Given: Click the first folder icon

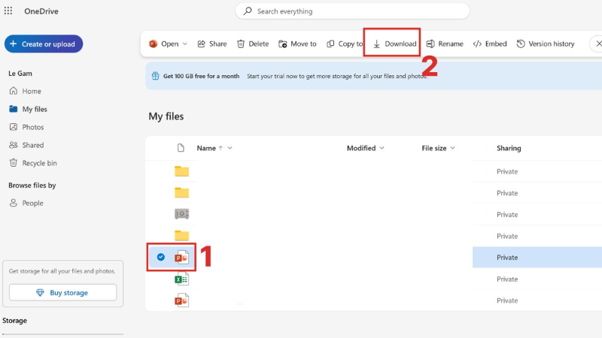Looking at the screenshot, I should pos(181,171).
